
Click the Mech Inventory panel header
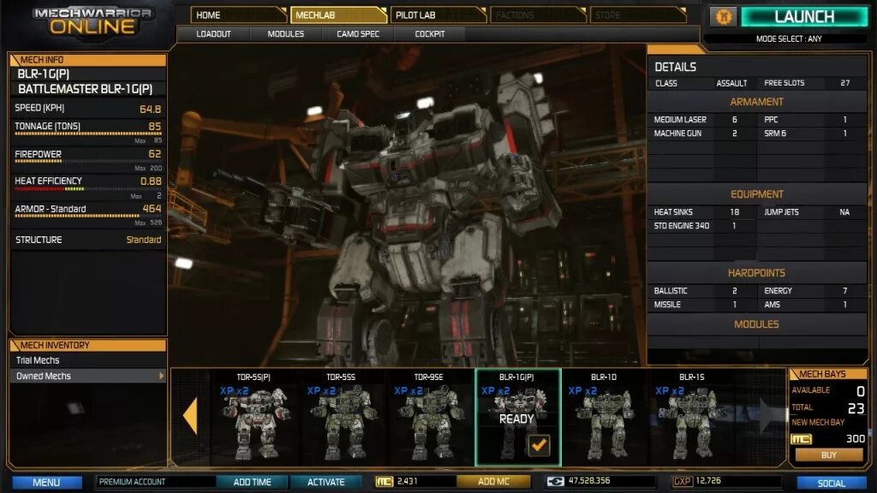click(x=88, y=346)
